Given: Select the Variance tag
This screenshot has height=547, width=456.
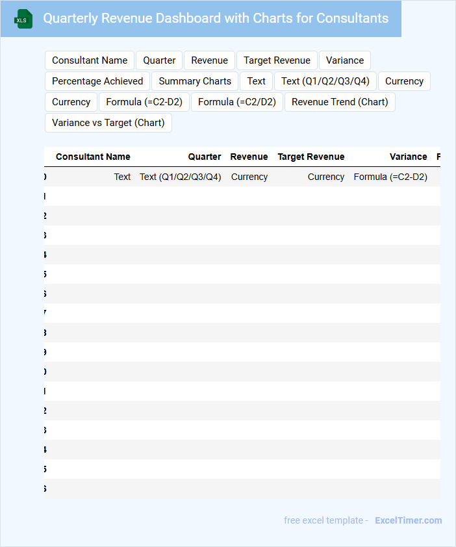Looking at the screenshot, I should point(345,60).
